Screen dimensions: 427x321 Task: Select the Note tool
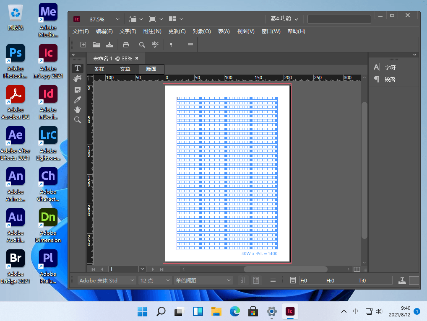[78, 90]
